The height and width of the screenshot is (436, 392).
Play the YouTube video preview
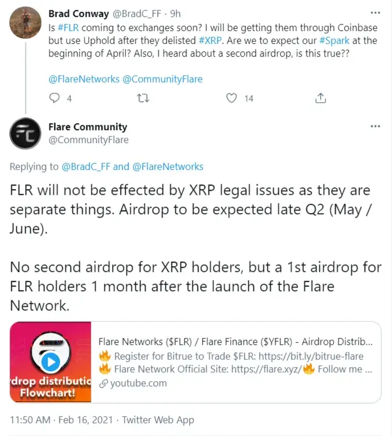click(51, 362)
